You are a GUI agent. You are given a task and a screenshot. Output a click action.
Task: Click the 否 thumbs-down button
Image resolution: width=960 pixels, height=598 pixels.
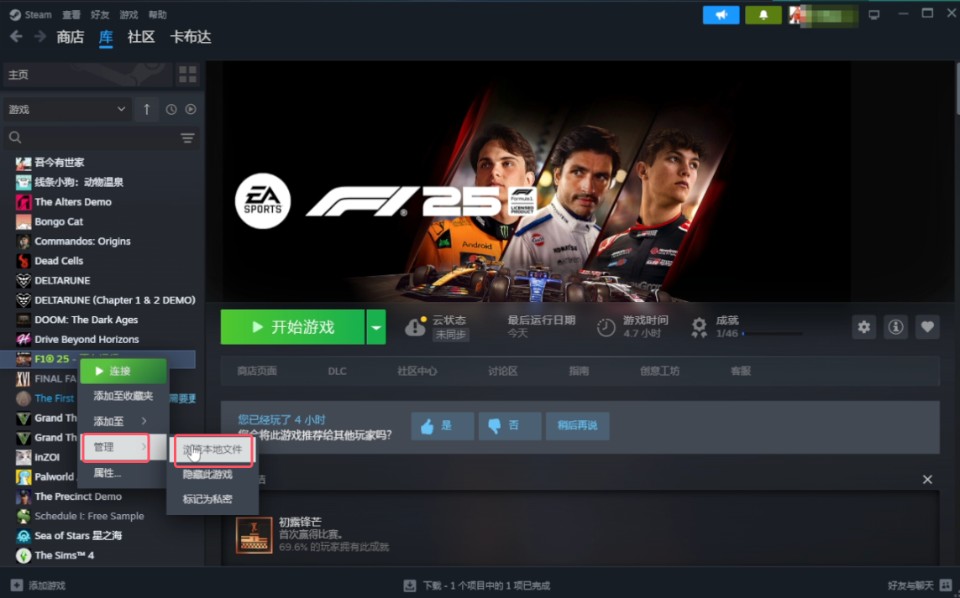(510, 426)
